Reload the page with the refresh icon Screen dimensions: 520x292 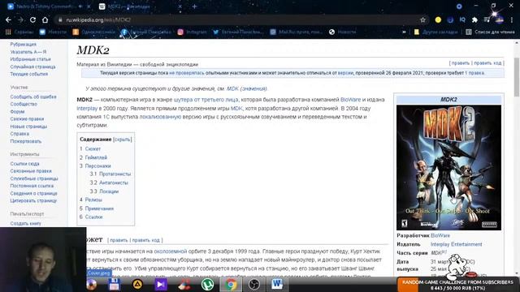point(32,19)
